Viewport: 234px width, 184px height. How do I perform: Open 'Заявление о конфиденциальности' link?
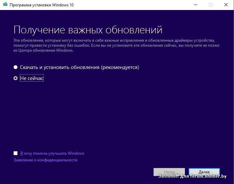click(x=45, y=160)
